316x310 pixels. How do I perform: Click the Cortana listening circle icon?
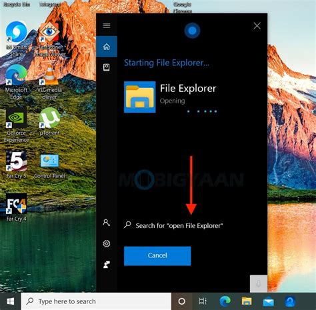192,31
